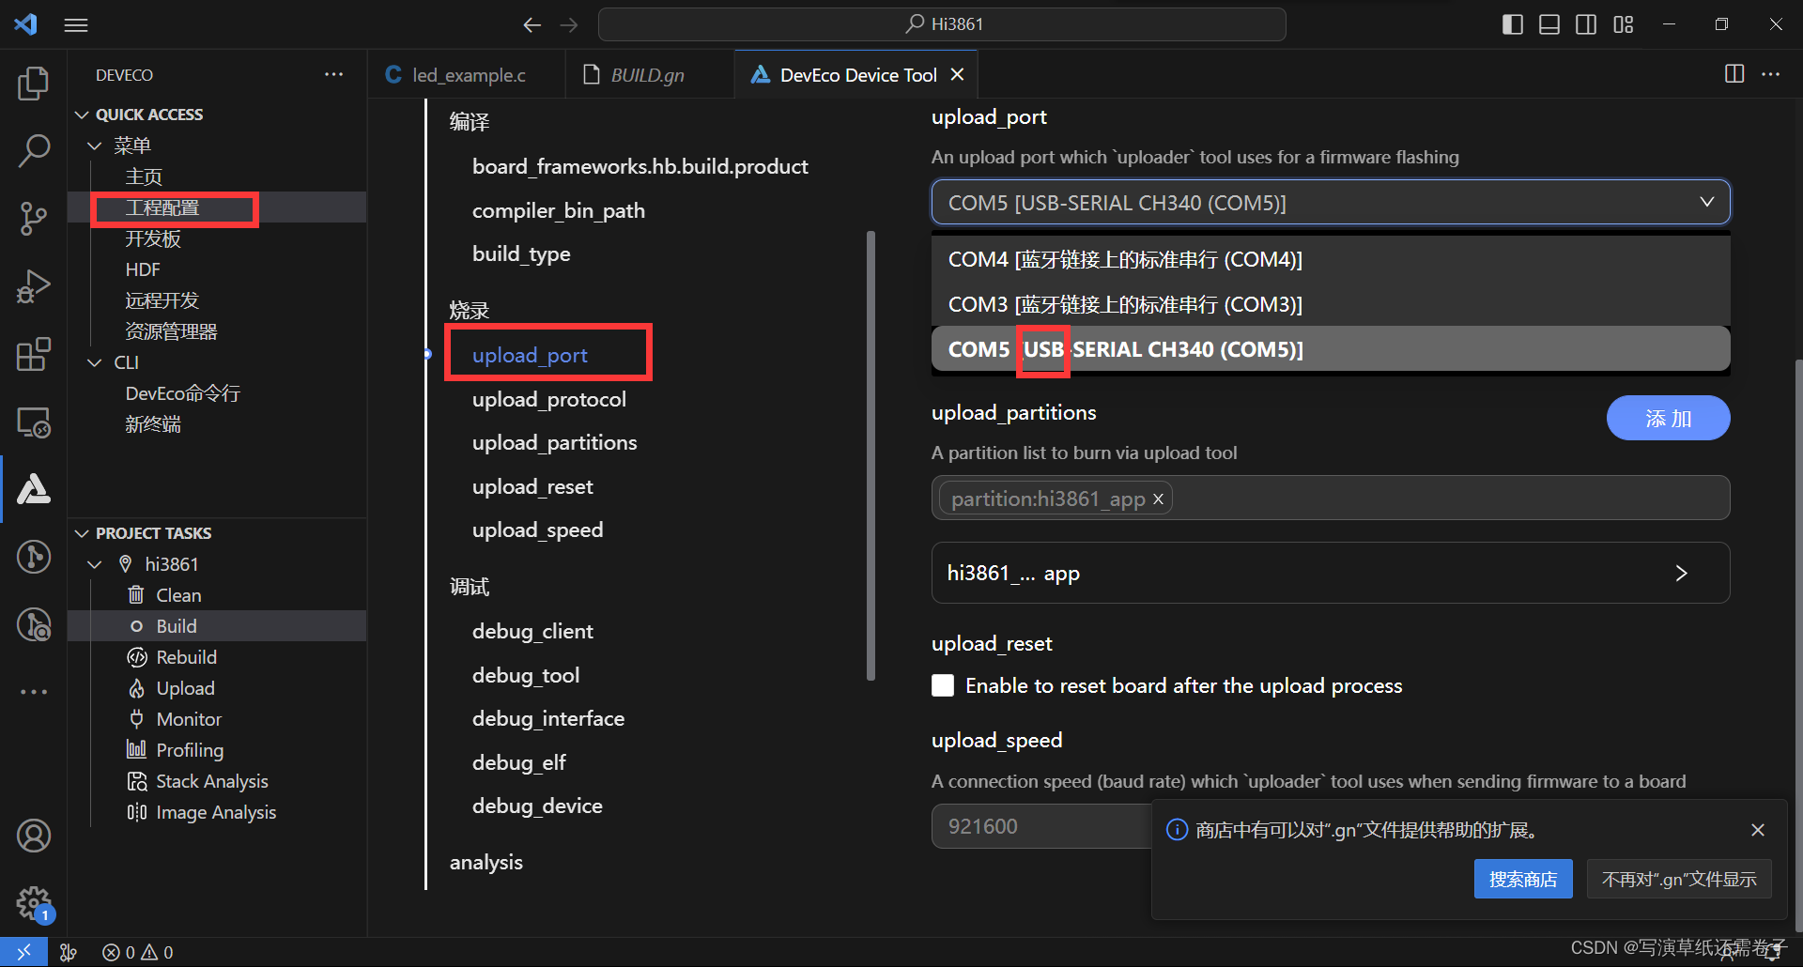
Task: Click the 添加 button for upload_partitions
Action: (1668, 418)
